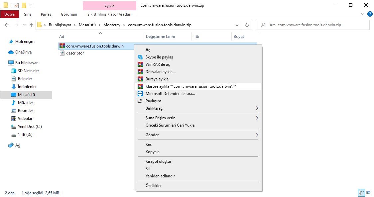Open the Giriş ribbon tab
The height and width of the screenshot is (197, 374).
(x=28, y=14)
